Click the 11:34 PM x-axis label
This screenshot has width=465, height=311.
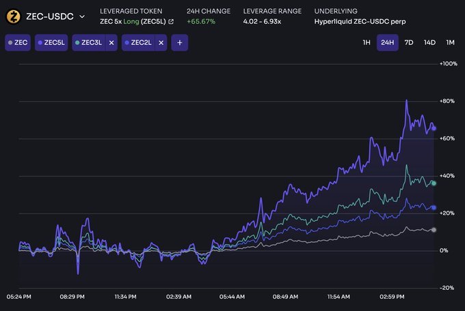[x=125, y=297]
